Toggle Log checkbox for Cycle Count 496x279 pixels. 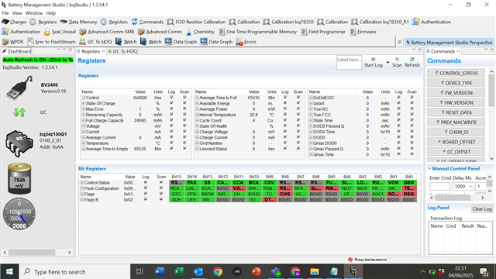coord(285,120)
